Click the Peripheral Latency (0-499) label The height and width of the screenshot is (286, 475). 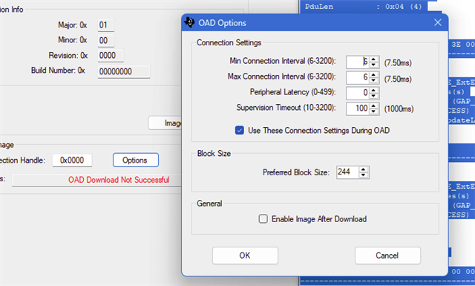[292, 92]
